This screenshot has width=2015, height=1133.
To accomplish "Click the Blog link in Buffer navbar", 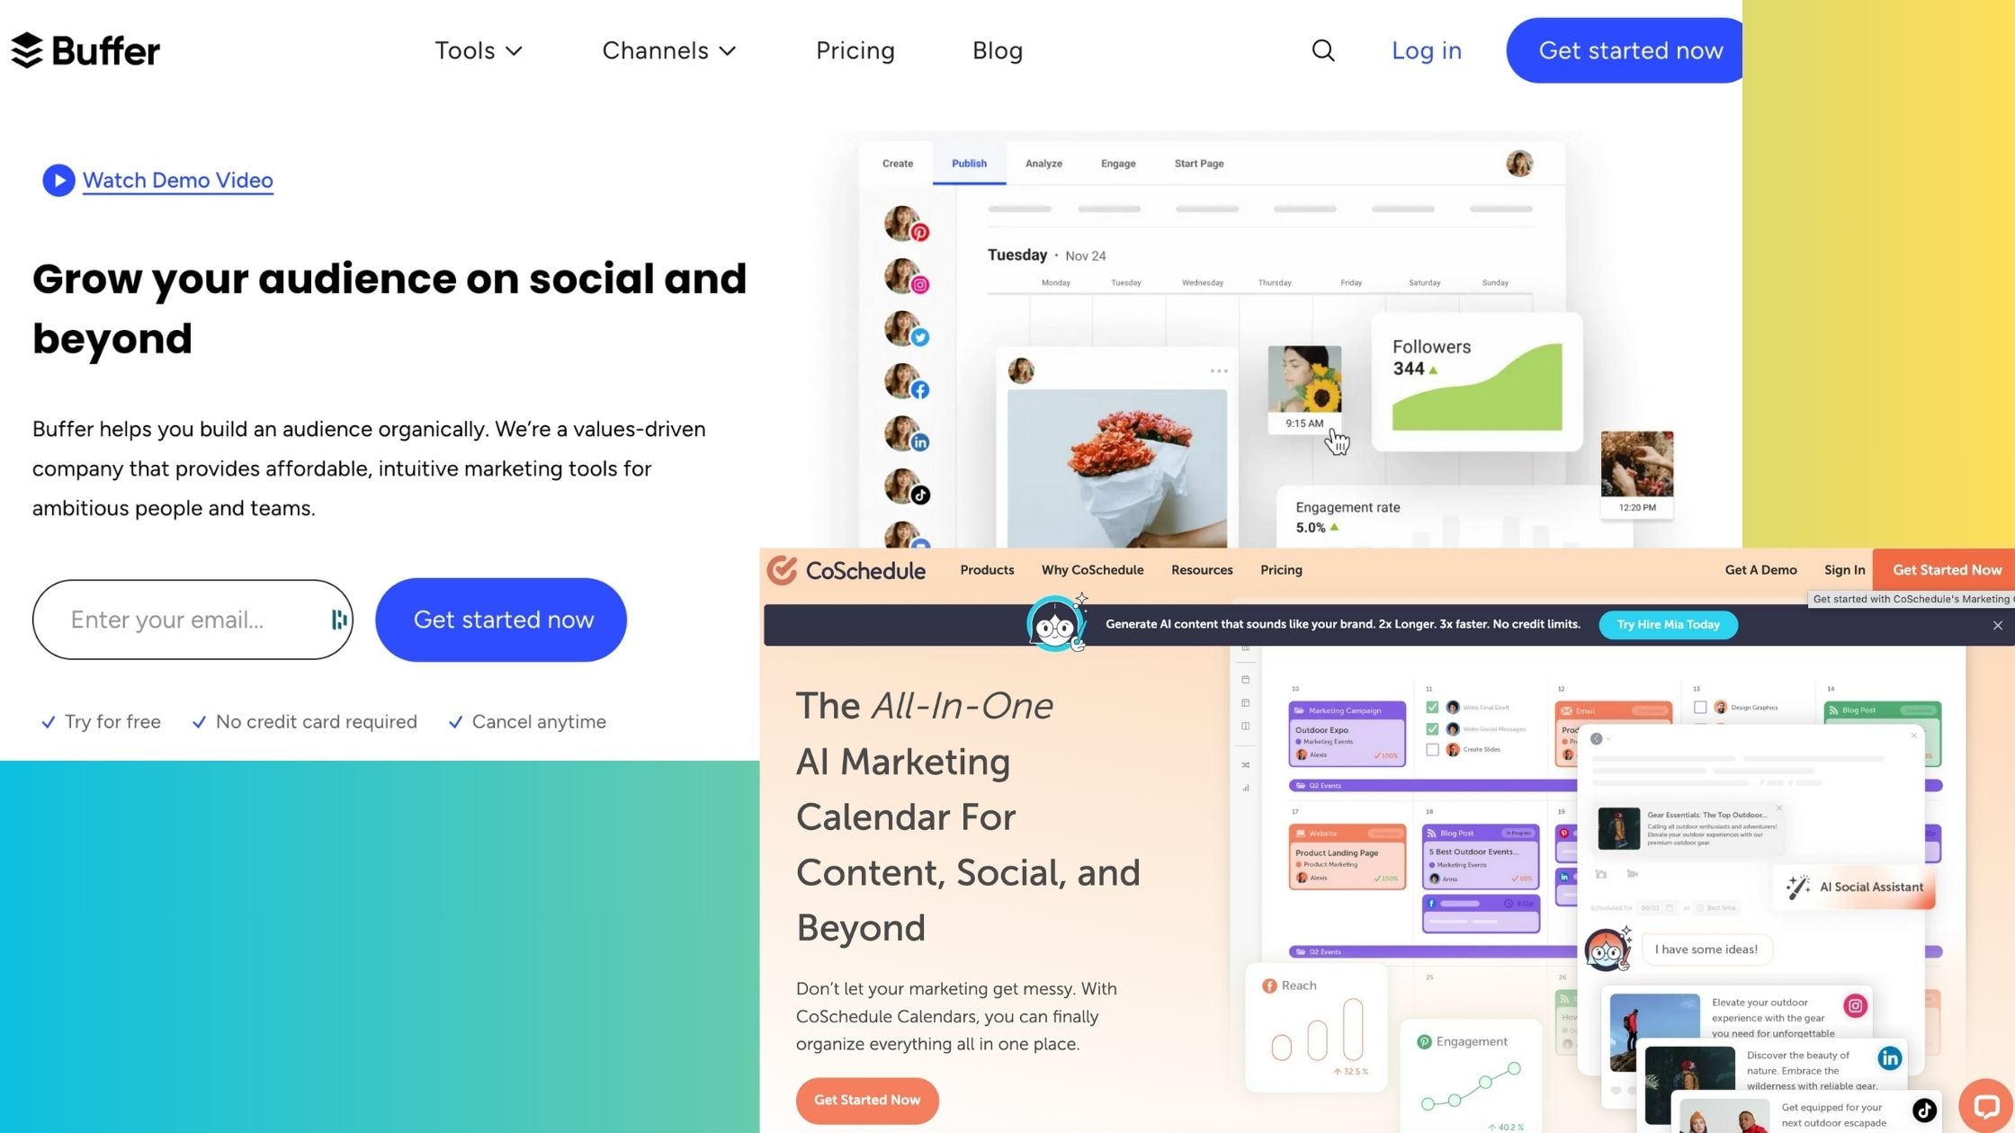I will point(997,49).
